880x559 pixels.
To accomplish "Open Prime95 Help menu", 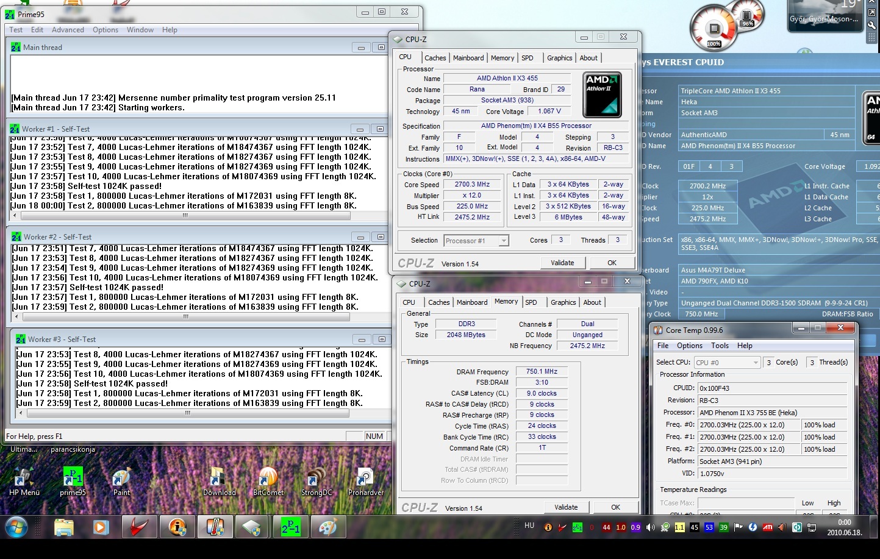I will (170, 30).
